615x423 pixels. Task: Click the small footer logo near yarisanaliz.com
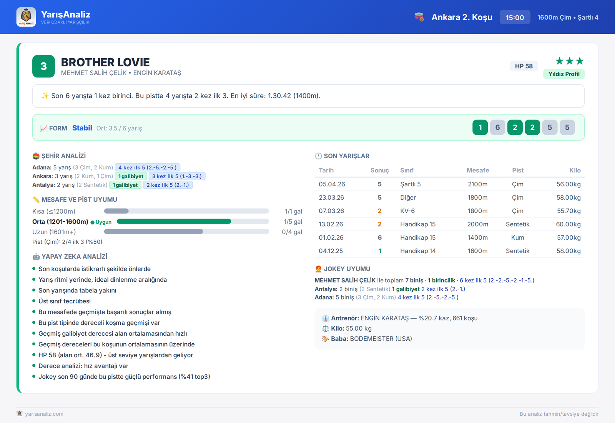pyautogui.click(x=20, y=413)
